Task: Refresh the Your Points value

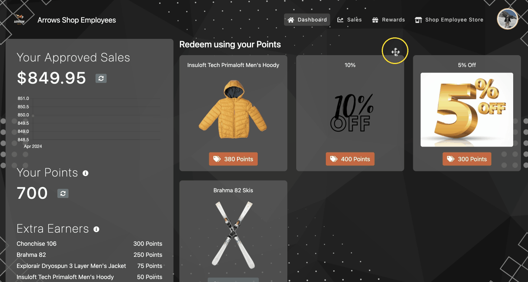Action: click(63, 193)
